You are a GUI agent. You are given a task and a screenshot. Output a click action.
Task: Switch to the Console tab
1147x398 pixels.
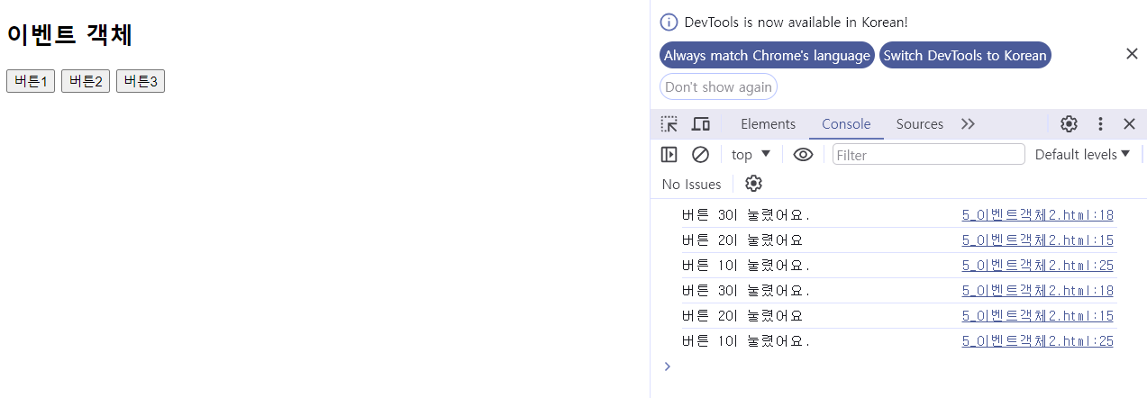[846, 124]
